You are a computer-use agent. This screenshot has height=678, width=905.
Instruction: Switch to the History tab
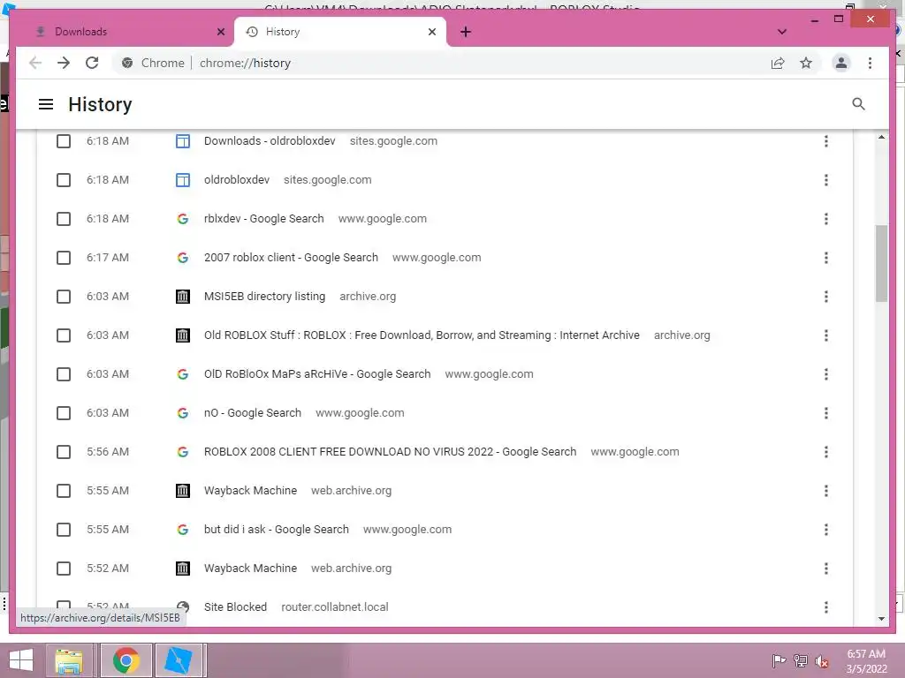coord(339,32)
